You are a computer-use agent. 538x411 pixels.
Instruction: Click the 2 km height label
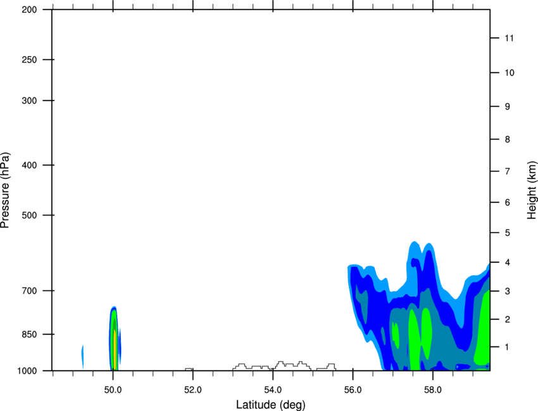508,319
